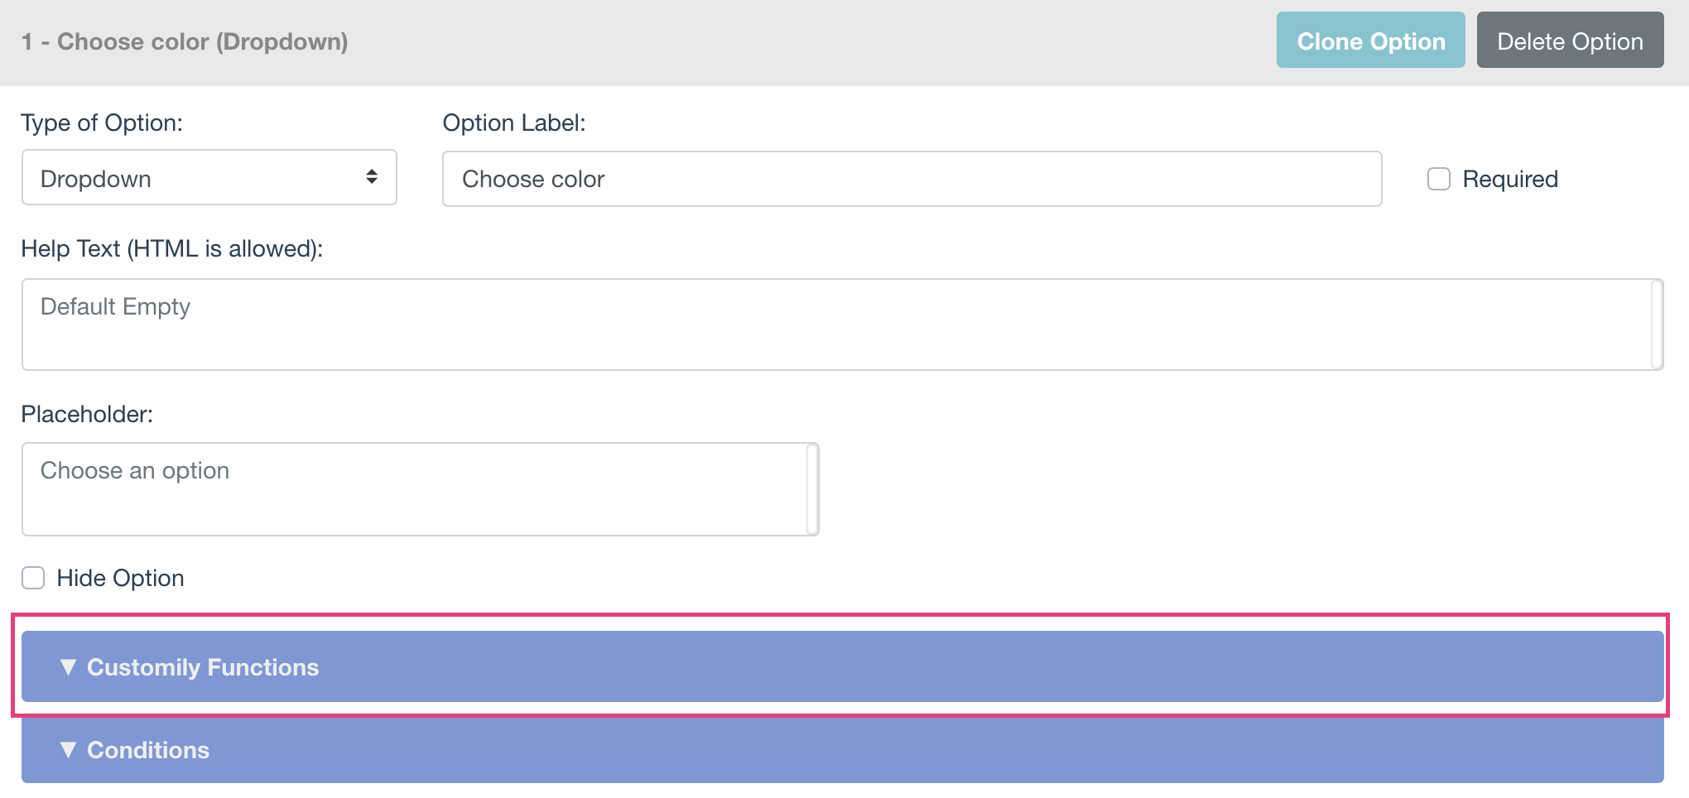Click the Clone Option button
Screen dimensions: 1689x798
pos(1370,41)
